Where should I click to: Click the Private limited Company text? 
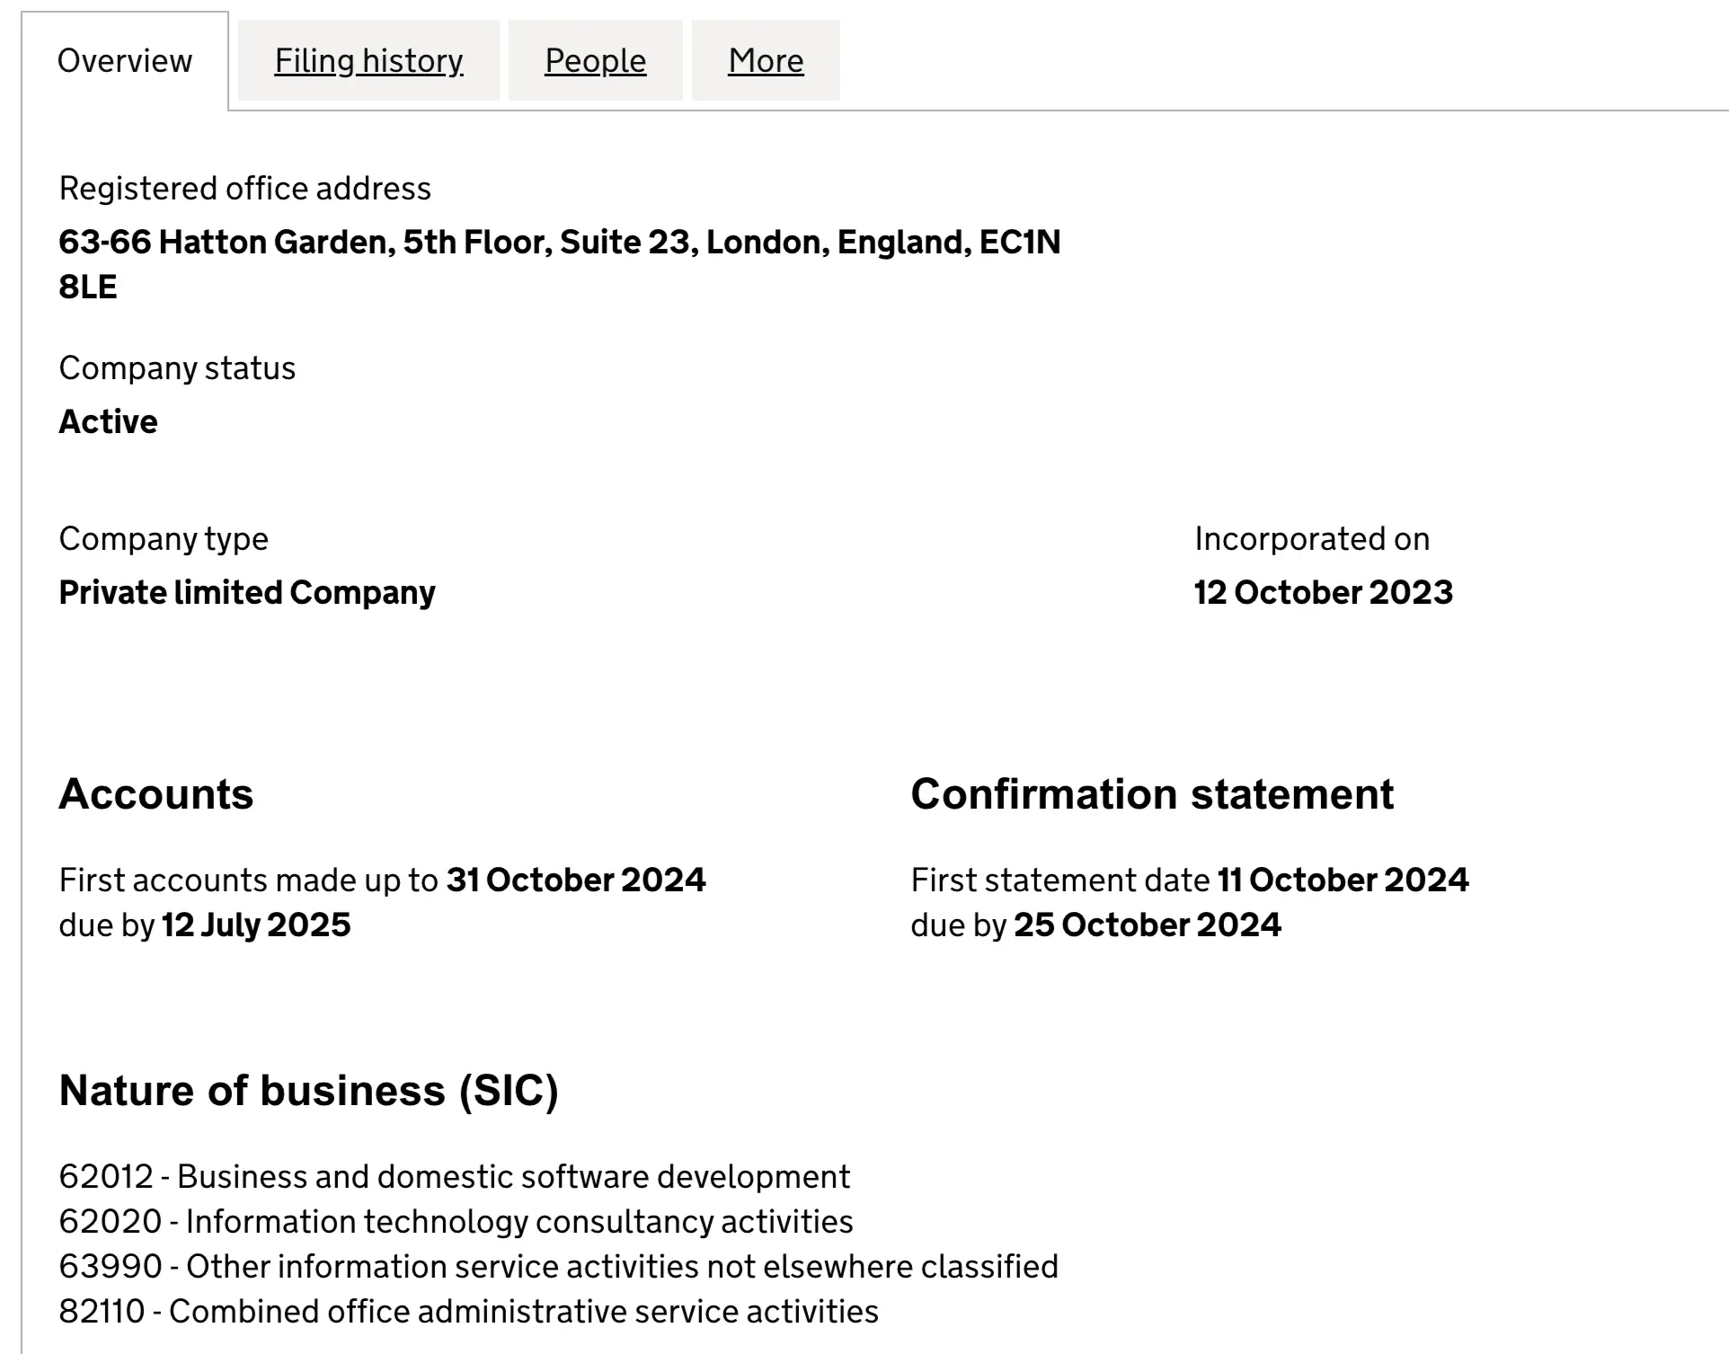point(247,593)
